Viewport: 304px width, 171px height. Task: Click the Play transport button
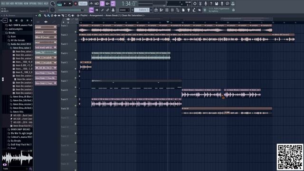tap(65, 3)
